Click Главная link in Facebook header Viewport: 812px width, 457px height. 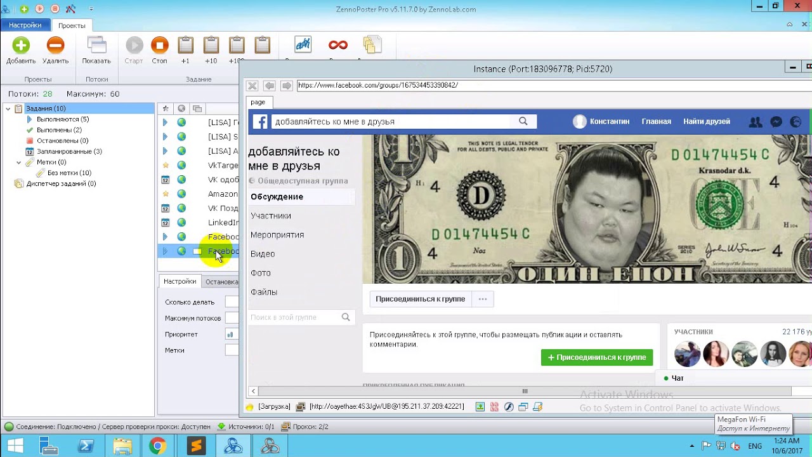click(x=656, y=122)
